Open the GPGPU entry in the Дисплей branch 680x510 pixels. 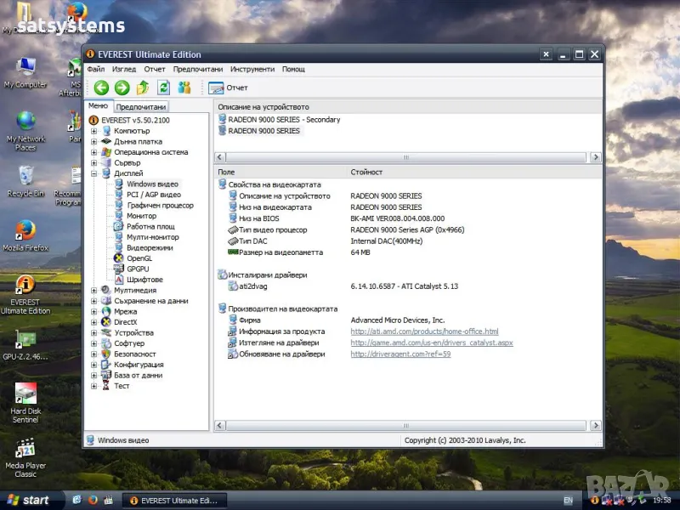pyautogui.click(x=139, y=269)
